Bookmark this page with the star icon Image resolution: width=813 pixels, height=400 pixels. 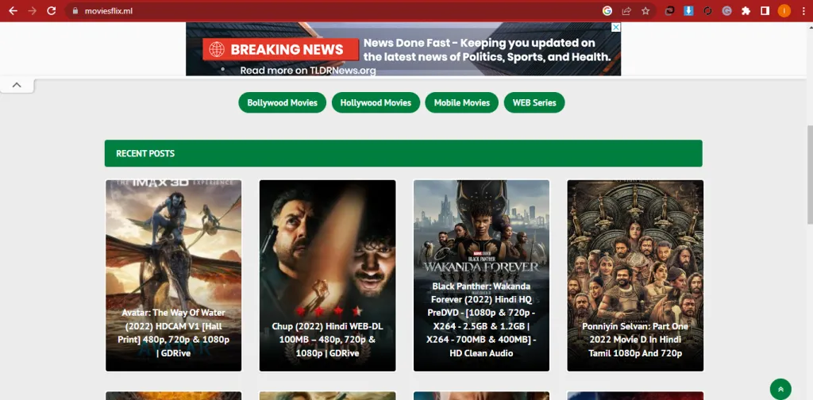pos(645,11)
